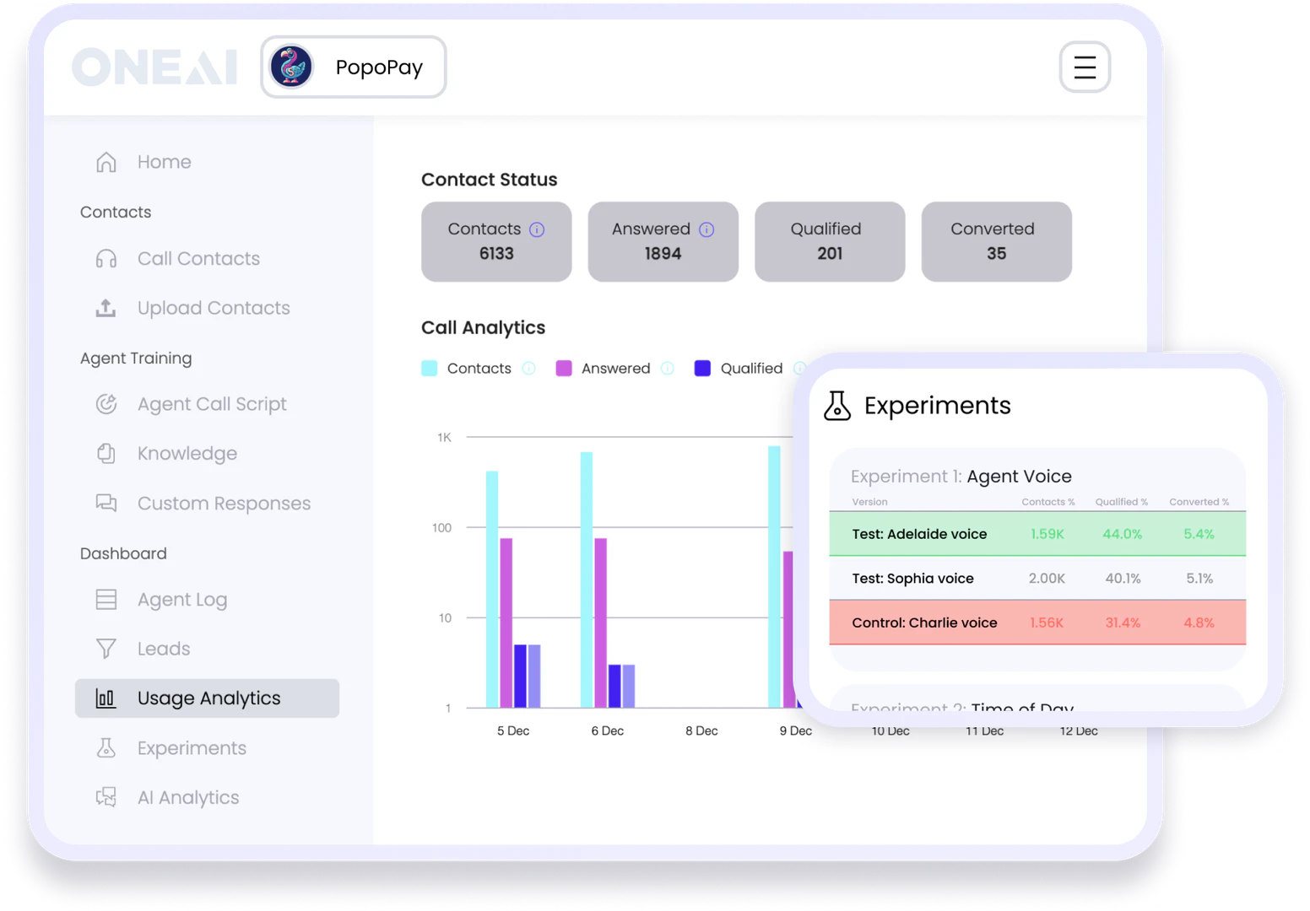Click the Experiments flask icon in sidebar
This screenshot has height=911, width=1310.
click(x=106, y=748)
